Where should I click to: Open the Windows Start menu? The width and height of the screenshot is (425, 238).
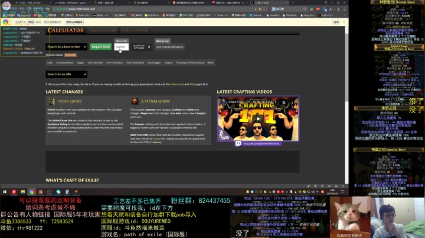pos(5,191)
